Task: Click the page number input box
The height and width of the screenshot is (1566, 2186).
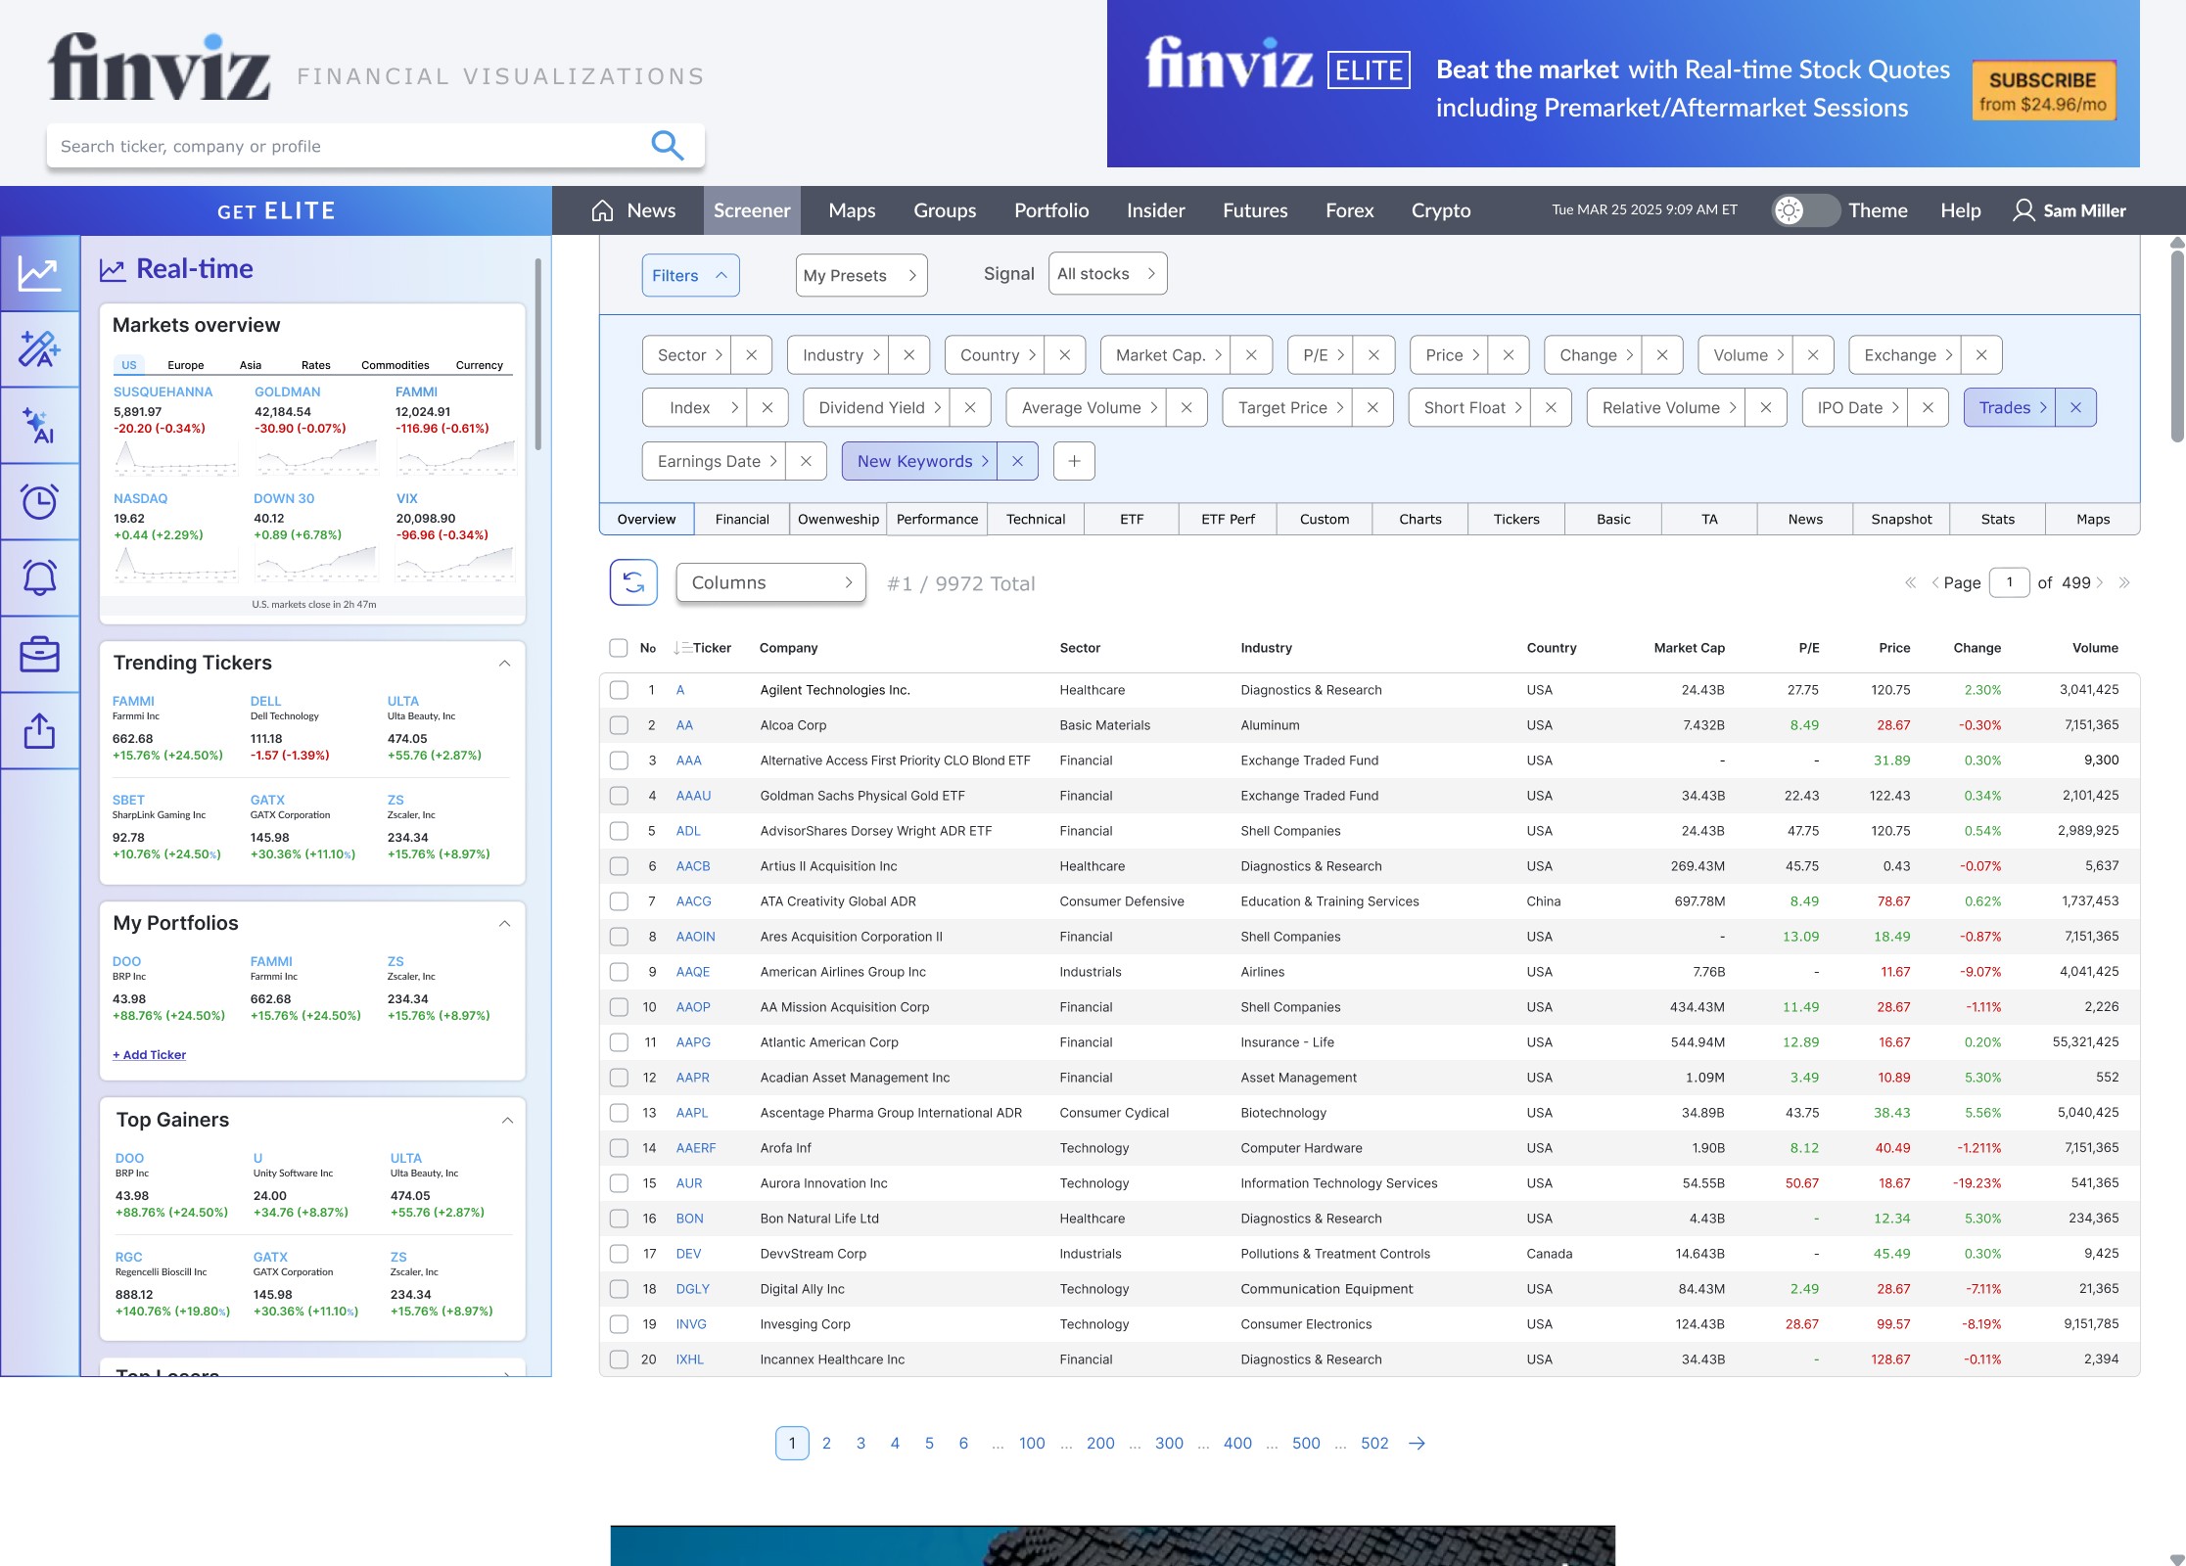Action: pos(2009,582)
